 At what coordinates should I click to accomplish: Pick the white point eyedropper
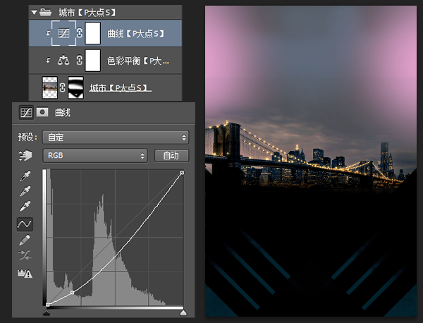click(25, 206)
